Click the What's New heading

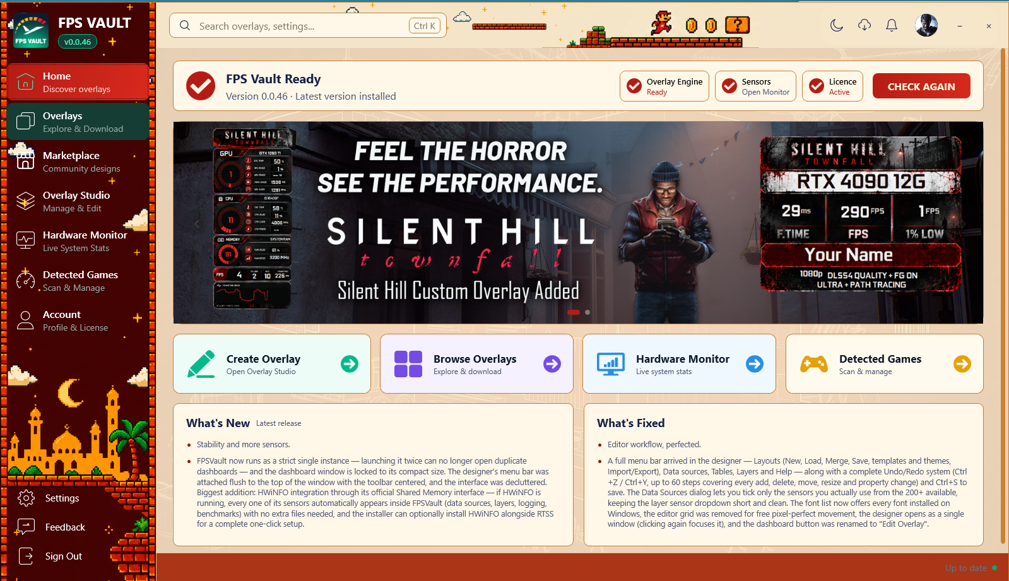pyautogui.click(x=218, y=423)
